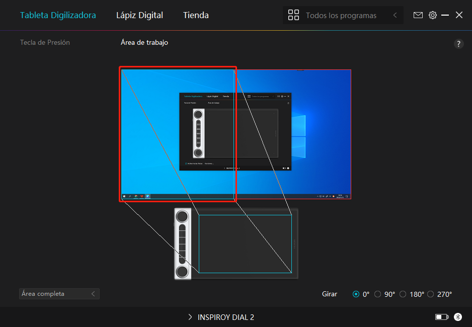Select the 180° rotation option

(x=403, y=294)
